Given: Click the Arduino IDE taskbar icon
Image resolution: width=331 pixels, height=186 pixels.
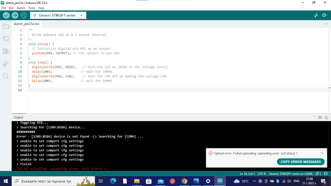Looking at the screenshot, I should coord(220,181).
